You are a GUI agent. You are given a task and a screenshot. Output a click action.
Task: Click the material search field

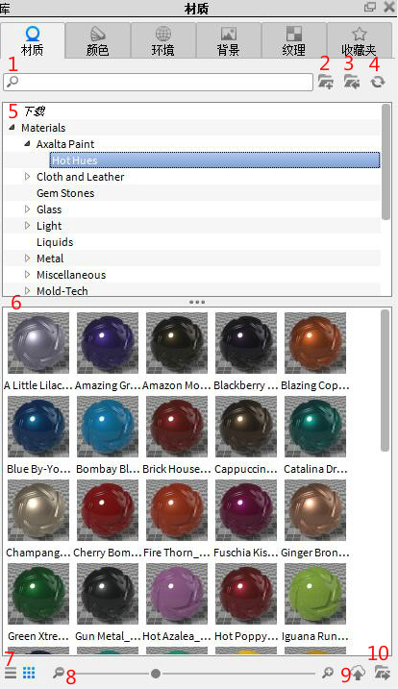pos(159,83)
